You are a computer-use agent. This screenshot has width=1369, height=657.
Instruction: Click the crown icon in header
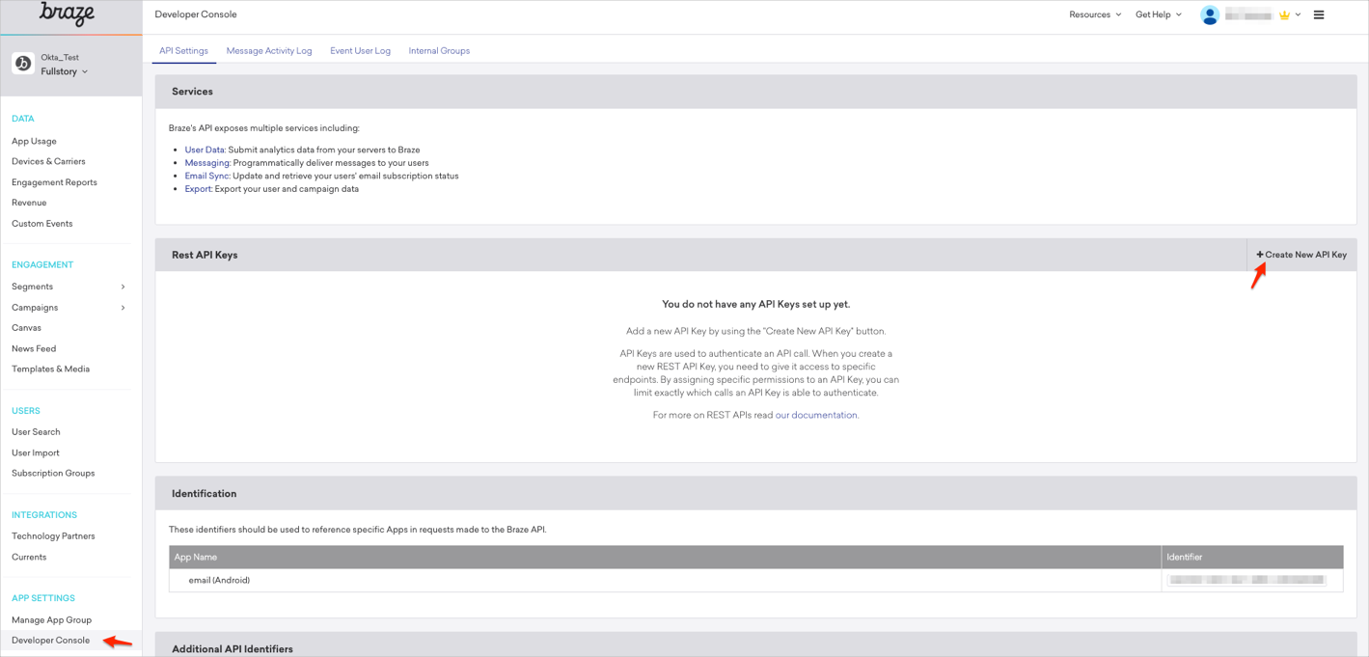1284,15
